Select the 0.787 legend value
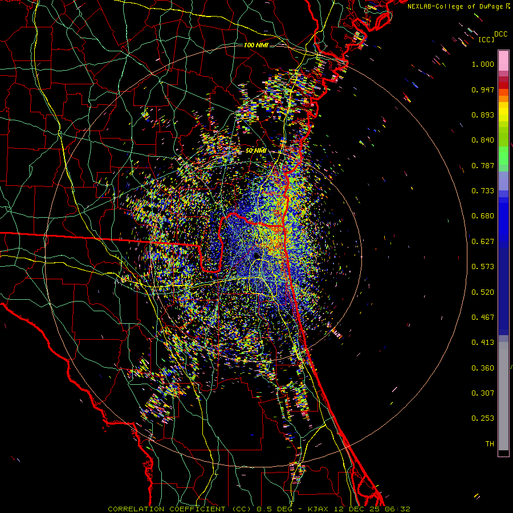The height and width of the screenshot is (513, 513). point(483,165)
